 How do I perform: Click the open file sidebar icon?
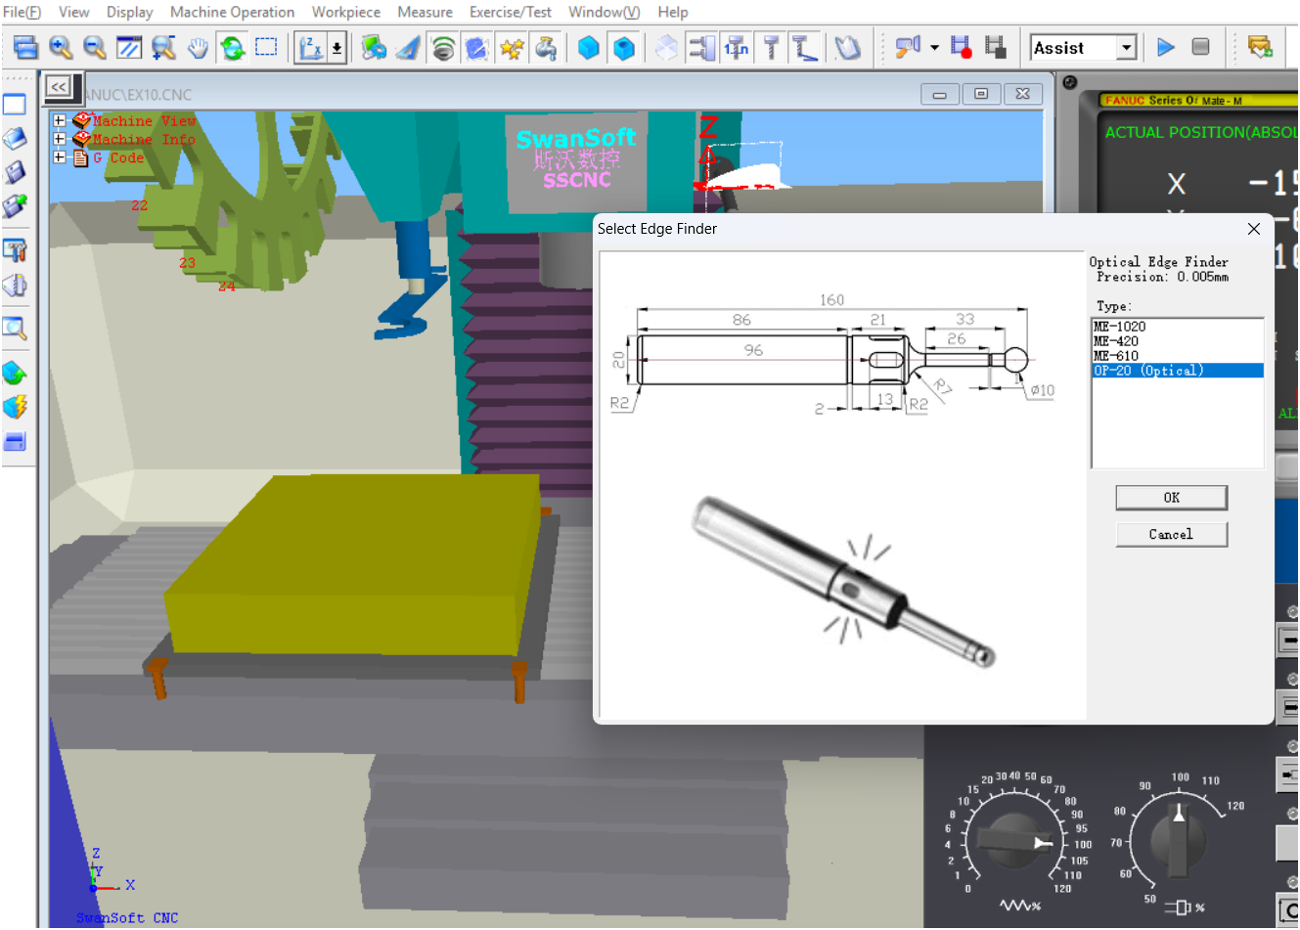point(15,139)
